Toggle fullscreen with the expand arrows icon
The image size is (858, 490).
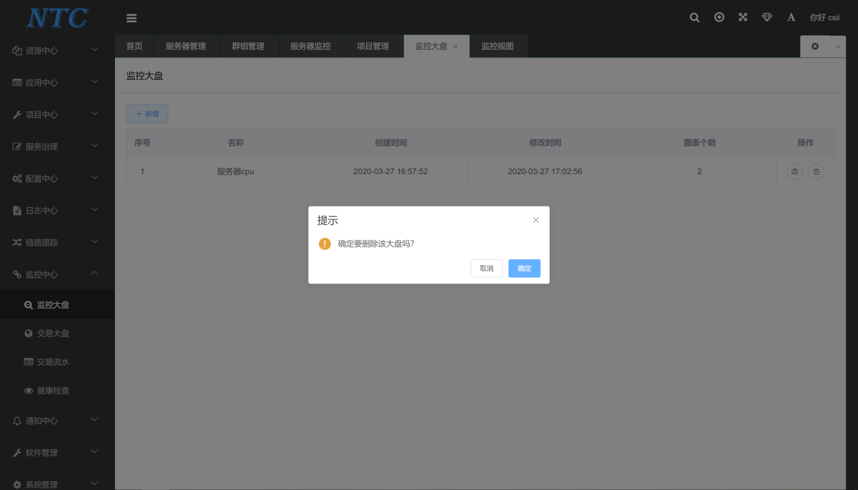click(743, 18)
